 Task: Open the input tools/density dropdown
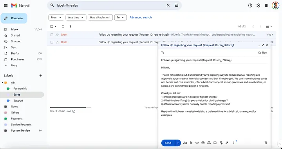(x=269, y=26)
